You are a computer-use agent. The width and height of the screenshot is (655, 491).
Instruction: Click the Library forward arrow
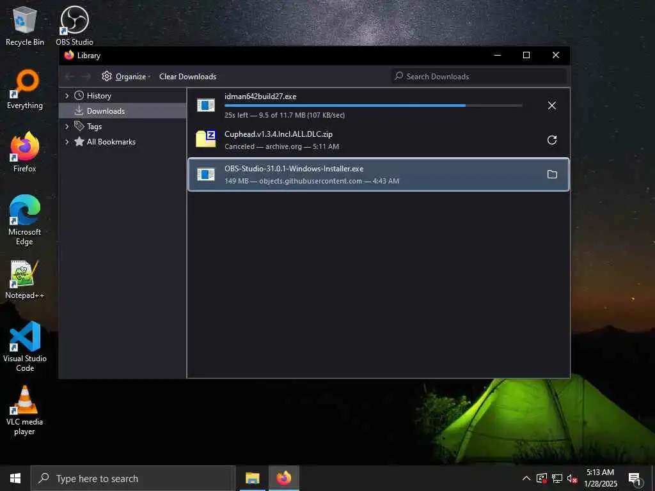pos(86,77)
